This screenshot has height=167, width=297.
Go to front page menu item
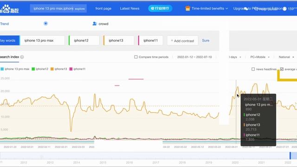point(103,8)
